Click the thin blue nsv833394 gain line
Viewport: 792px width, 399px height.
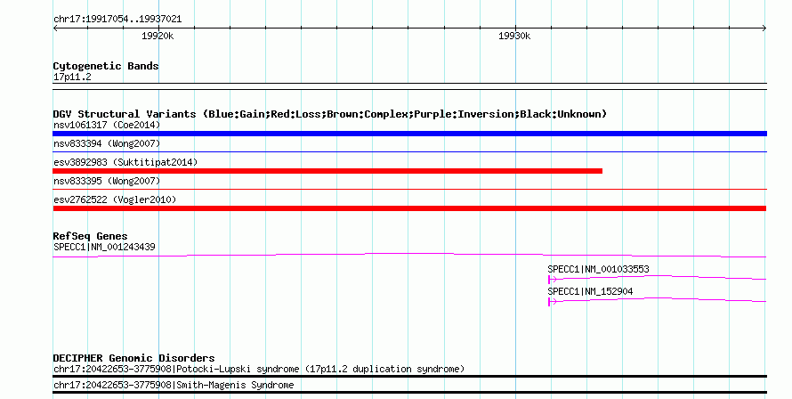(409, 151)
